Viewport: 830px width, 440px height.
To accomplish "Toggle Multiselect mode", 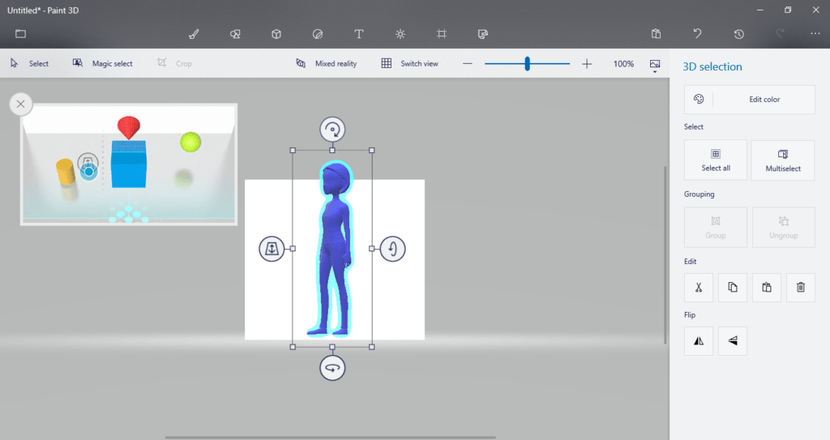I will point(782,160).
